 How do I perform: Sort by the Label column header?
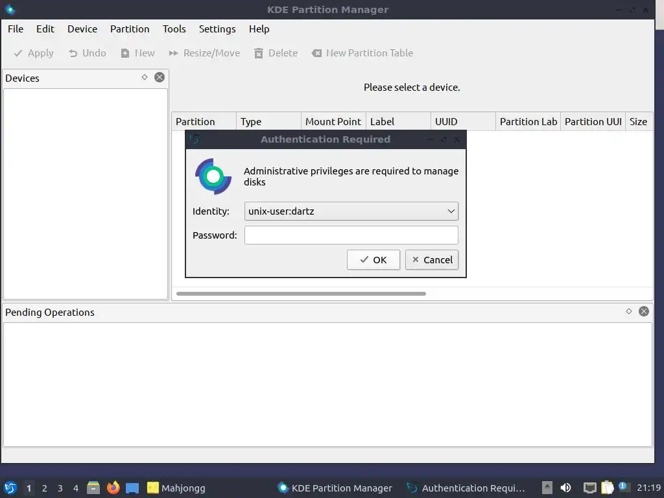[398, 121]
